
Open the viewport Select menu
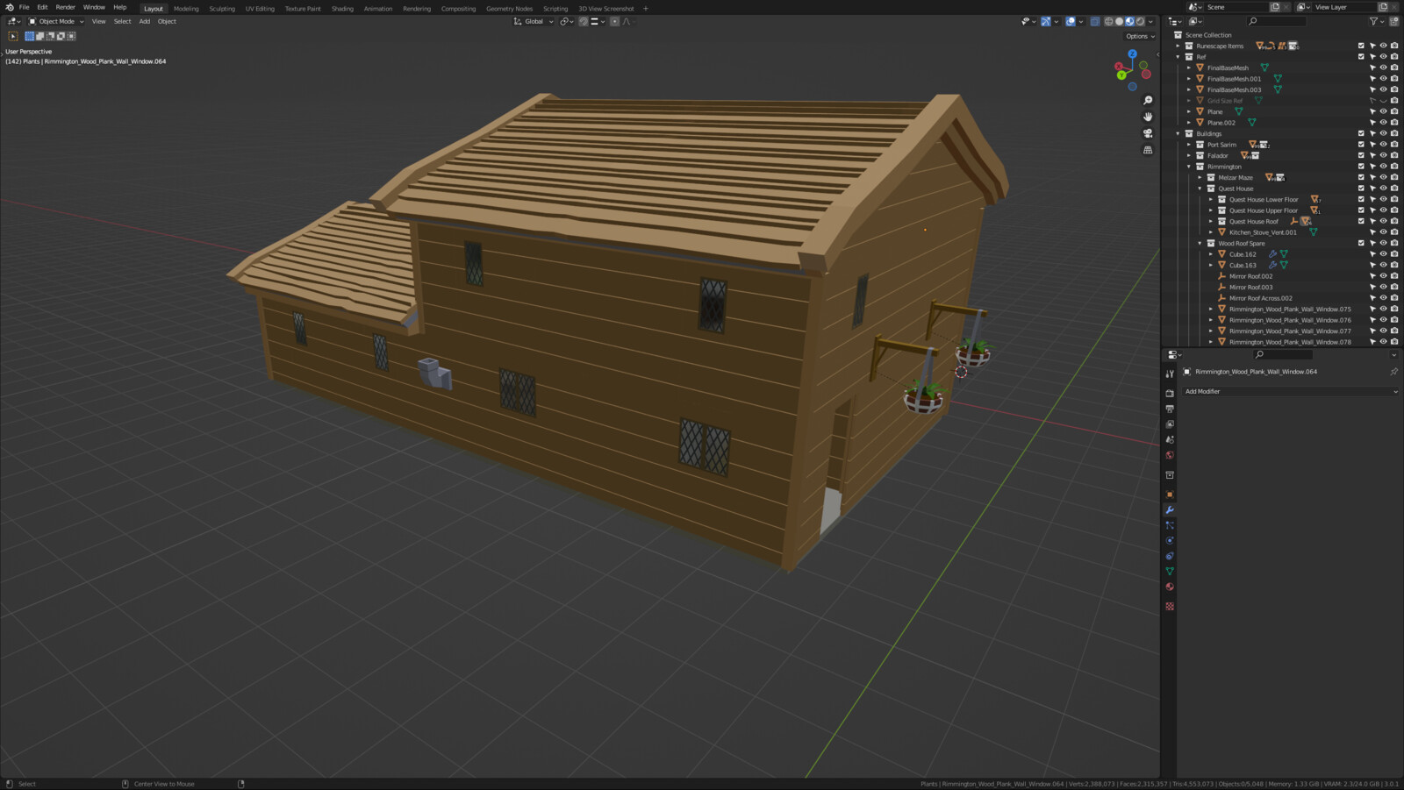(x=122, y=21)
